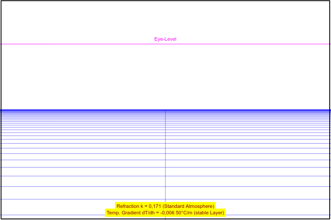Select the magenta eye-level horizontal line
The image size is (331, 220).
(87, 44)
